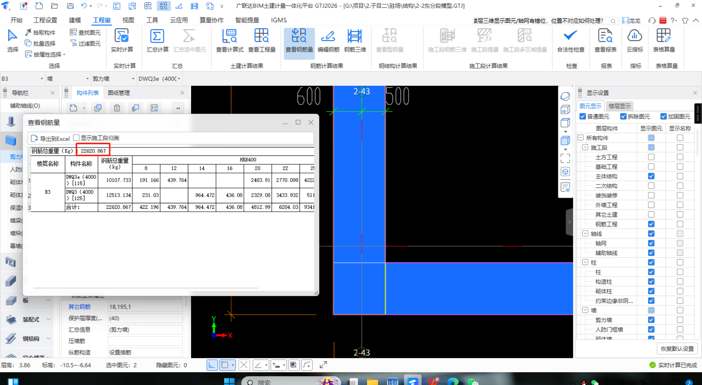Click the 3D view icon on canvas sidebar
This screenshot has width=702, height=385.
coord(565,109)
